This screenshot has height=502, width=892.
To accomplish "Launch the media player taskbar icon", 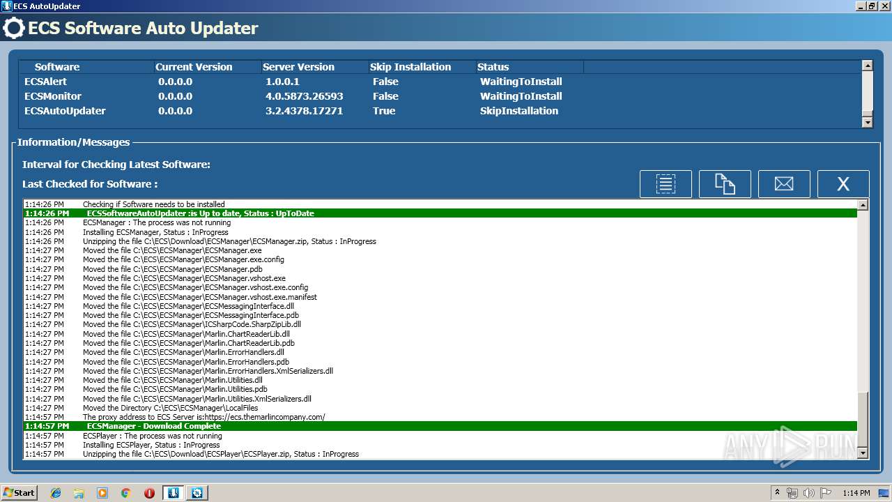I will point(102,493).
